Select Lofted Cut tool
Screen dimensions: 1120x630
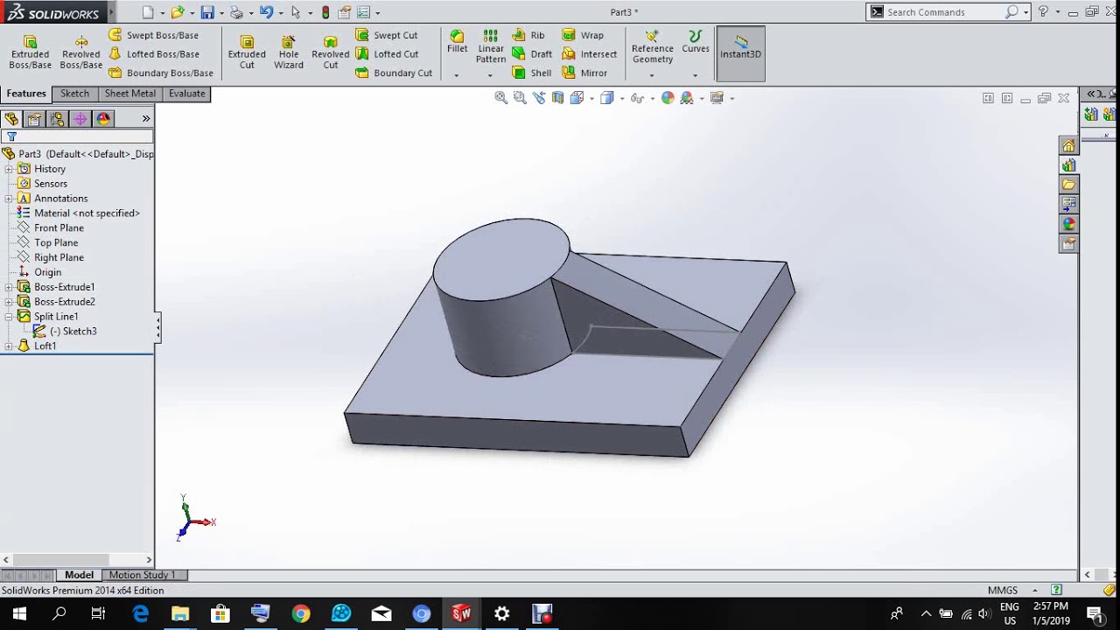(x=387, y=54)
